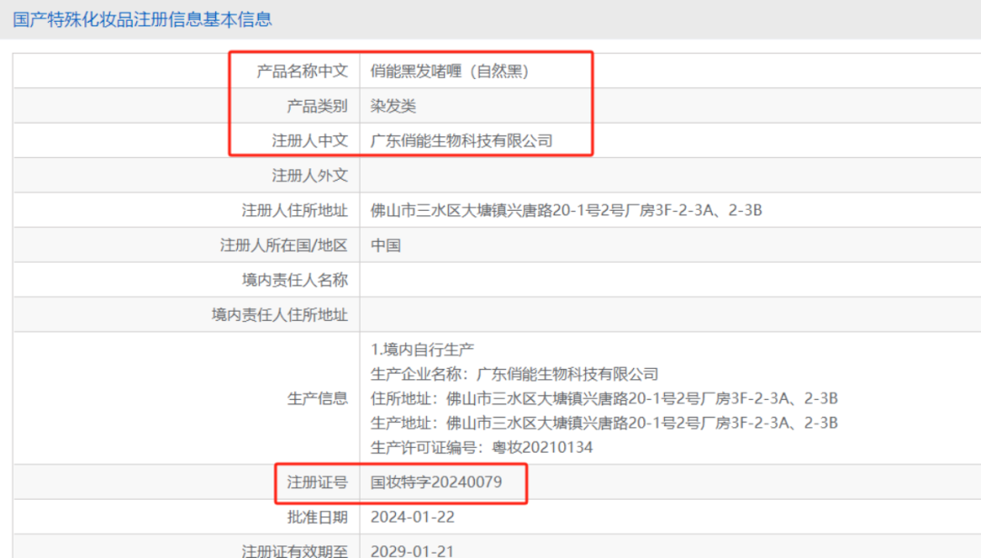Click the 注册人外文 label

(x=310, y=175)
